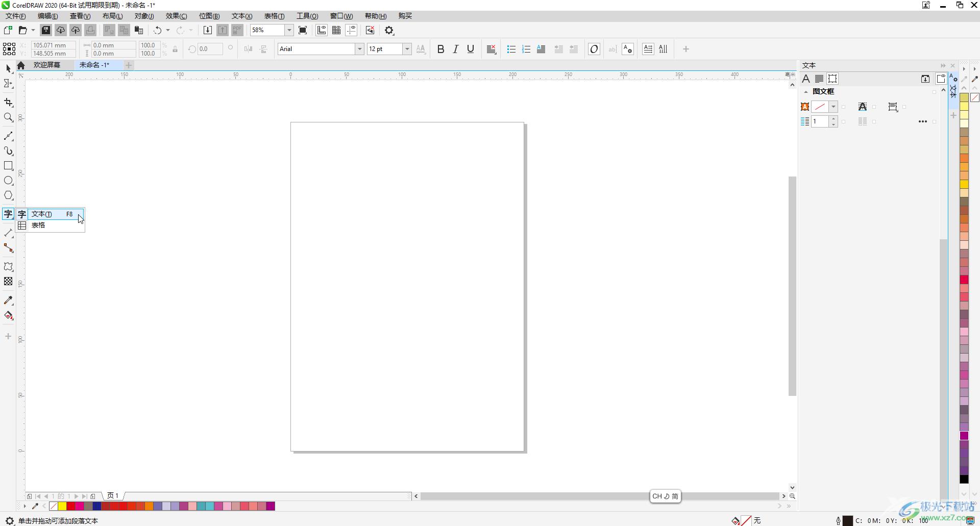Open the zoom level dropdown

click(289, 30)
